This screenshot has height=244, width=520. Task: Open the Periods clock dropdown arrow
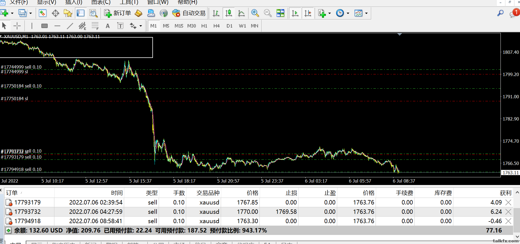tap(348, 13)
